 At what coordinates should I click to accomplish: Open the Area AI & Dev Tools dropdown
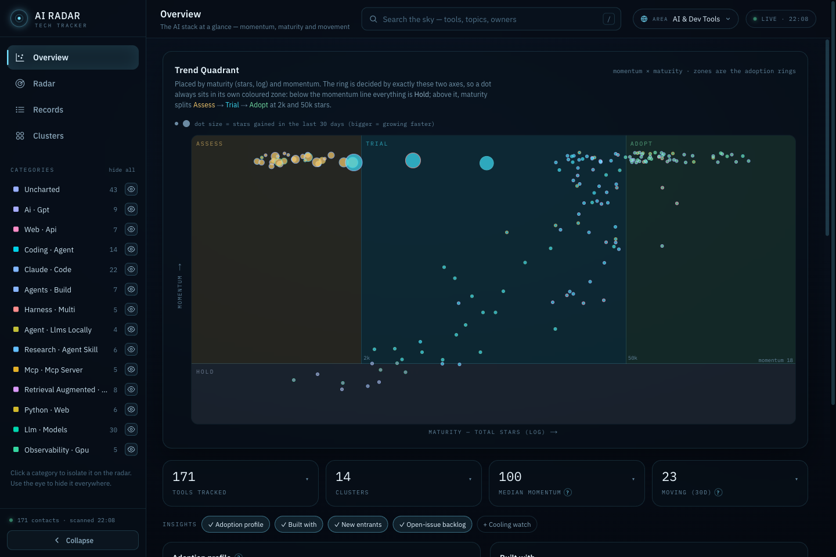686,19
